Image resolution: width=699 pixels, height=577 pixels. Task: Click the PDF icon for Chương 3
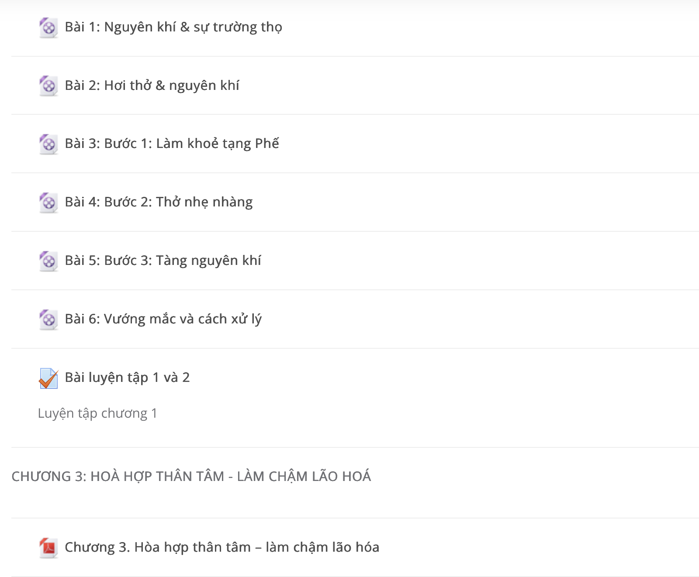tap(48, 548)
